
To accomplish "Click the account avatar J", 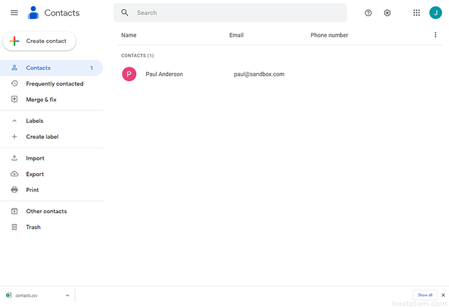I will 435,12.
